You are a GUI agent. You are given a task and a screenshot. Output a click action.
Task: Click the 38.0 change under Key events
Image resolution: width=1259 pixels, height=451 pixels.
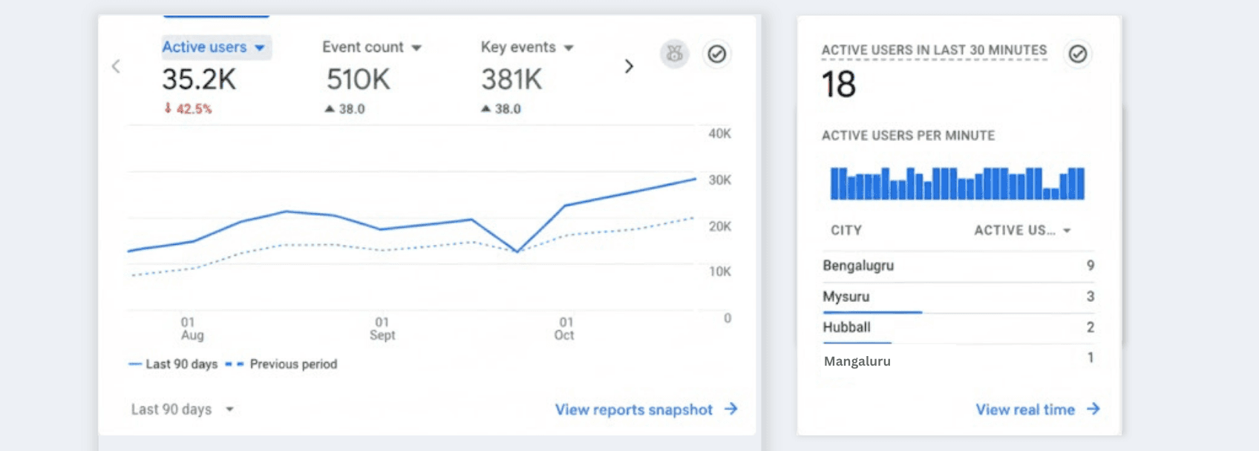(x=500, y=109)
